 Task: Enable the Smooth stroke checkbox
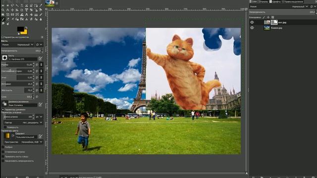[3, 152]
